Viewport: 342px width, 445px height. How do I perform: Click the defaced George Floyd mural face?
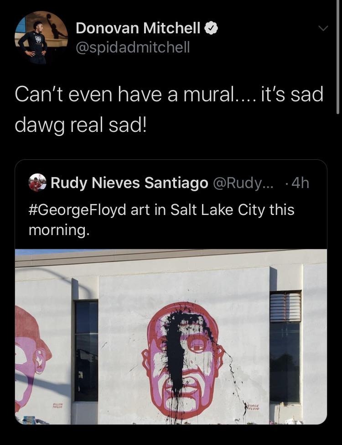pos(182,356)
